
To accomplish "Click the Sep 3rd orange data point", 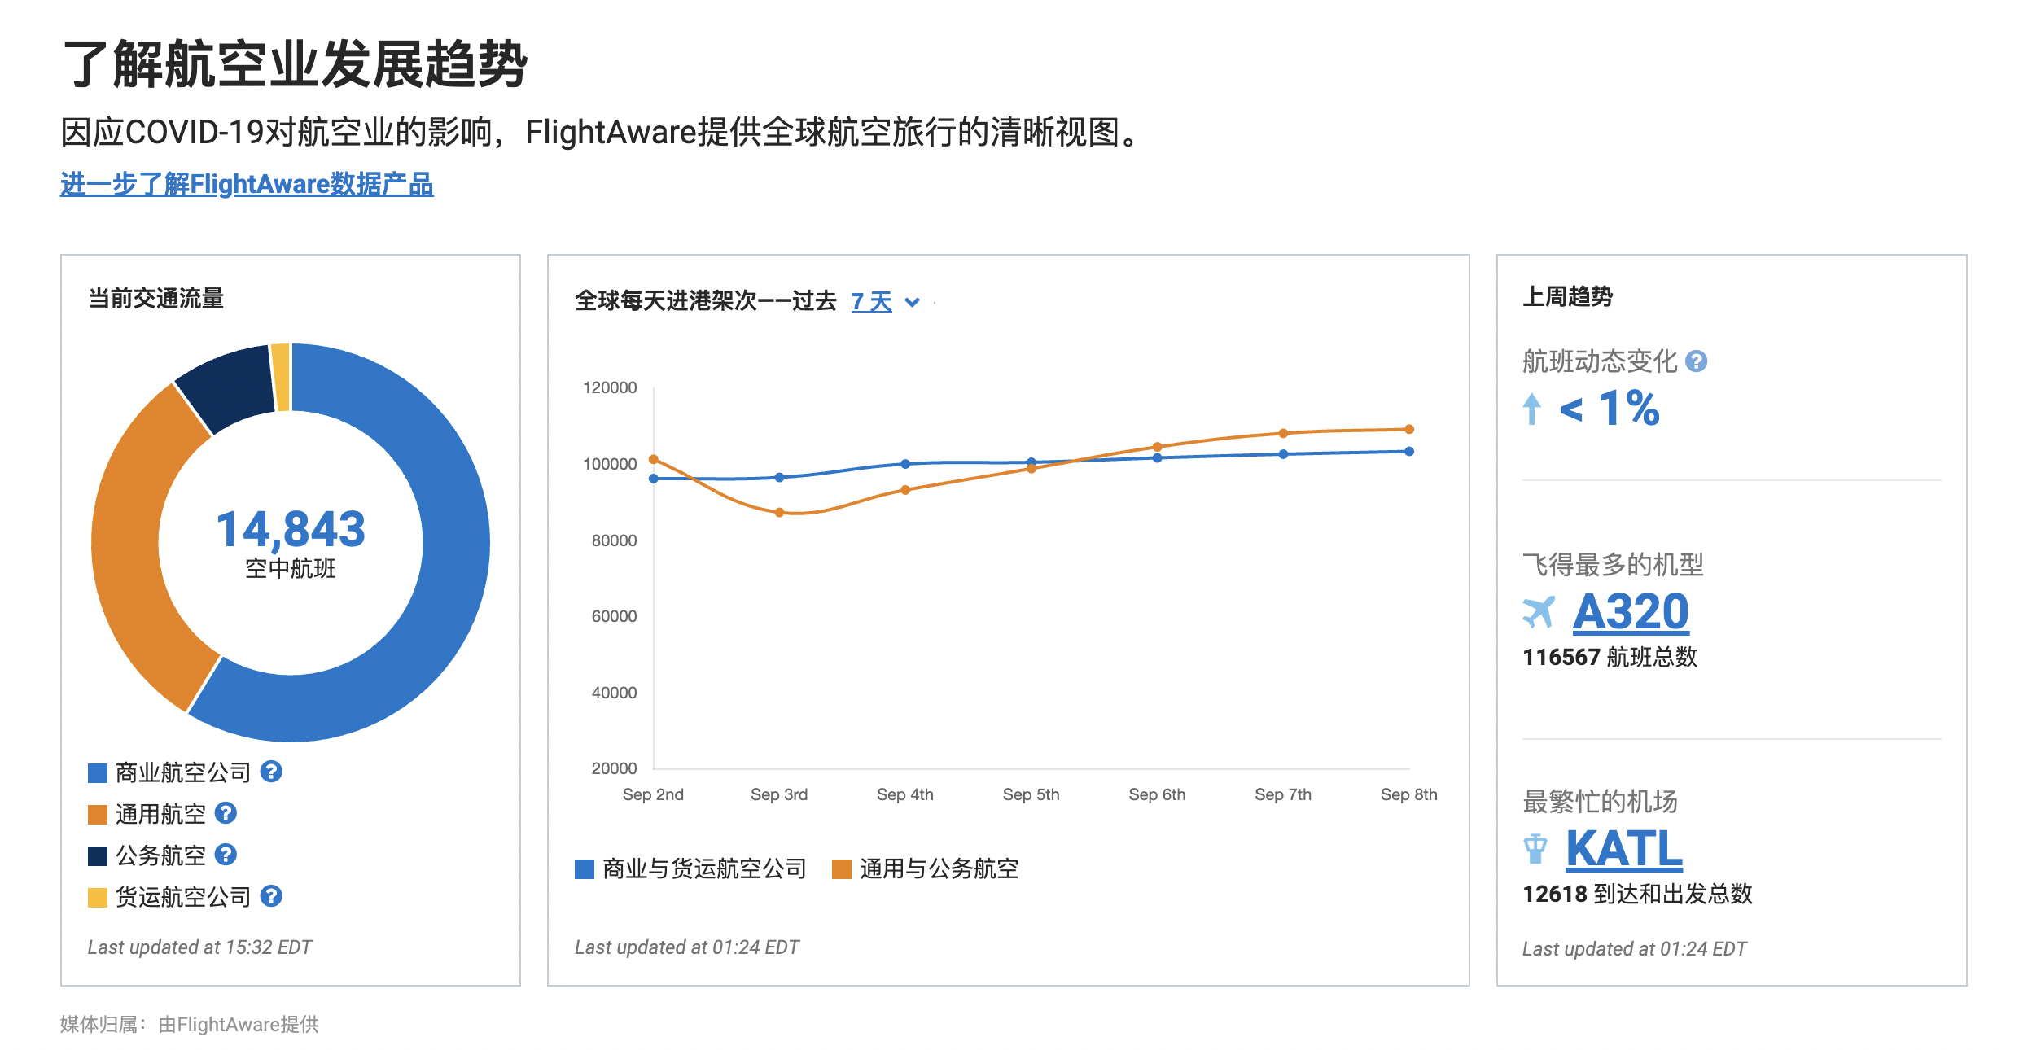I will [x=779, y=513].
